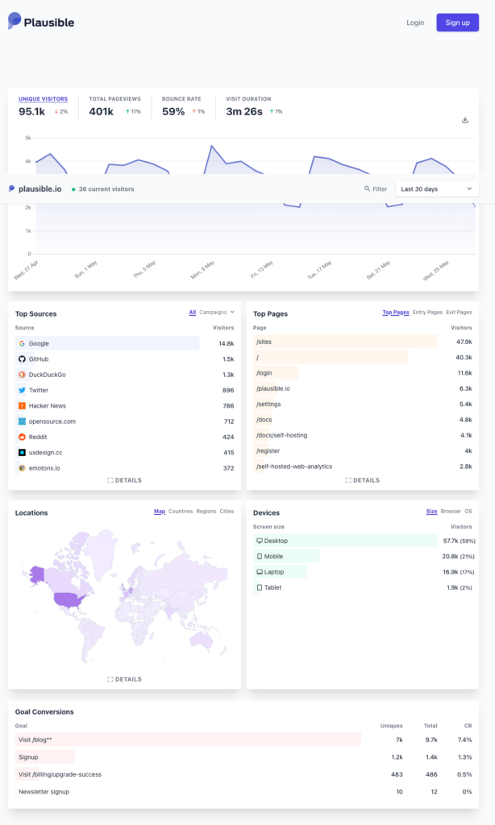The width and height of the screenshot is (495, 825).
Task: Click the Plausible logo in header
Action: (41, 23)
